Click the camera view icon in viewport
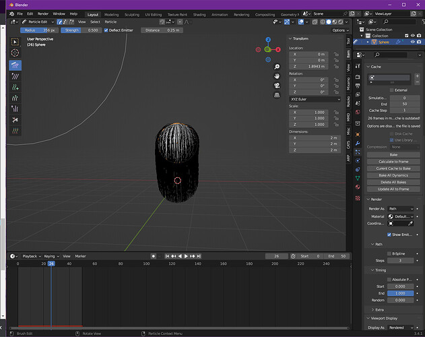Screen dimensions: 425x337 [277, 86]
